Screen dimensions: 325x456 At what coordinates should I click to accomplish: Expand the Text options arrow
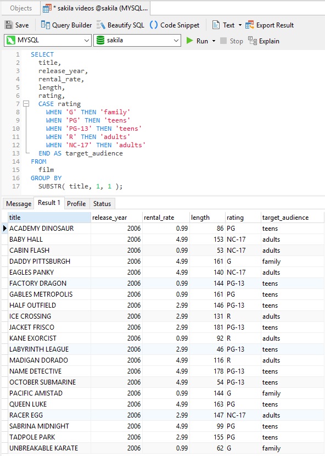click(x=240, y=25)
